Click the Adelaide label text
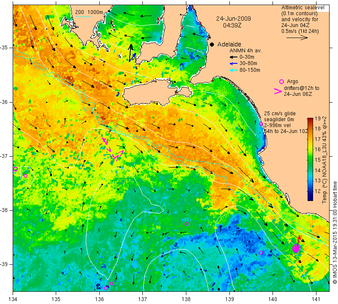The height and width of the screenshot is (304, 338). (x=229, y=44)
